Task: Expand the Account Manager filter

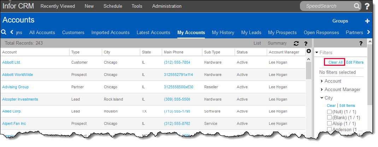Action: [322, 90]
